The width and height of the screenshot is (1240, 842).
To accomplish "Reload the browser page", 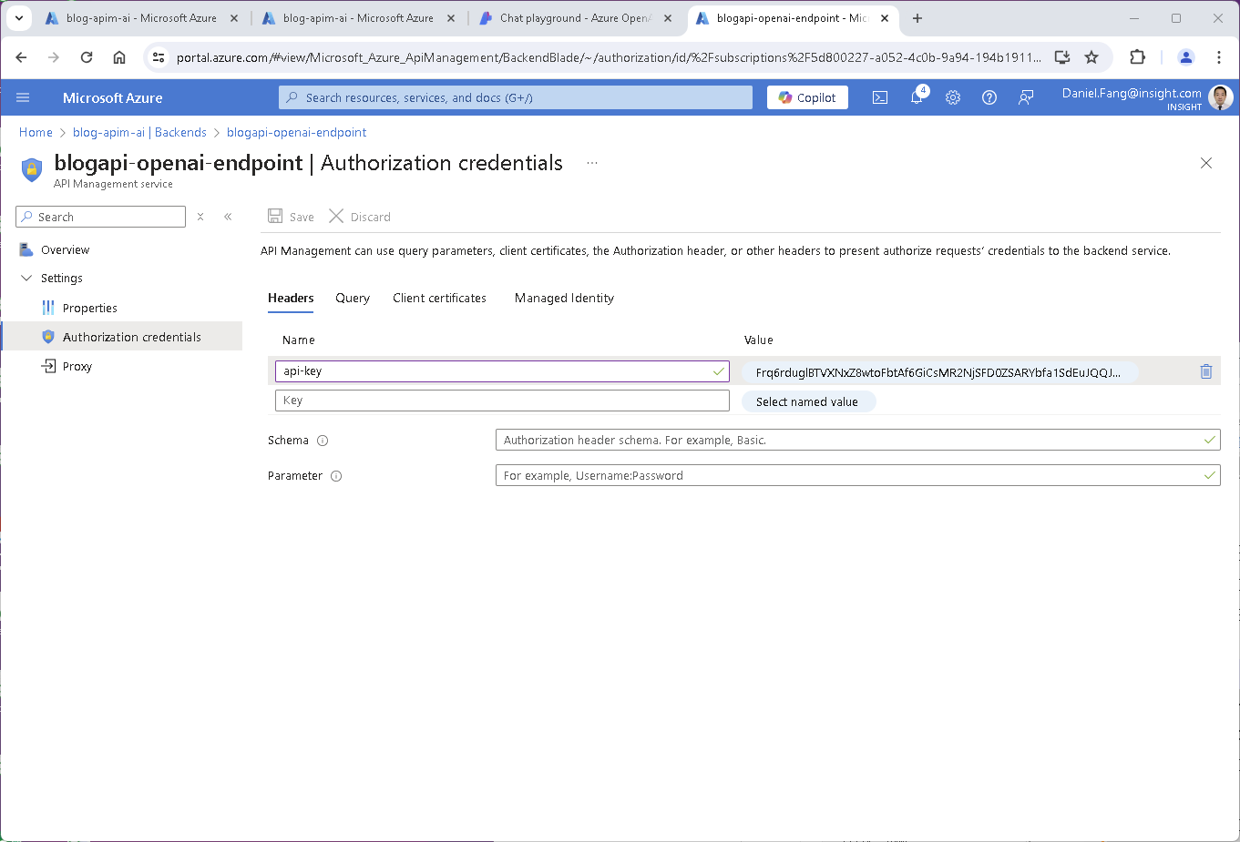I will pyautogui.click(x=87, y=57).
